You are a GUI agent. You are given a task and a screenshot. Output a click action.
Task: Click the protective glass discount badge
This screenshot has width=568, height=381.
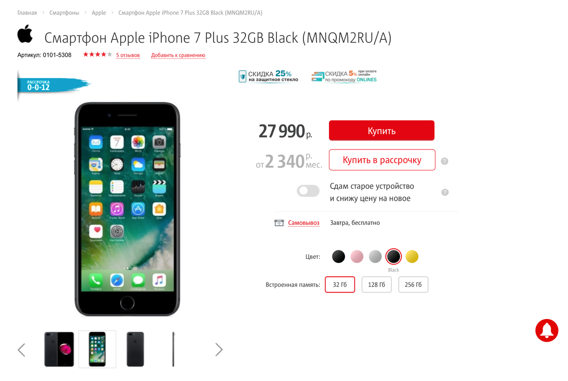pyautogui.click(x=268, y=76)
